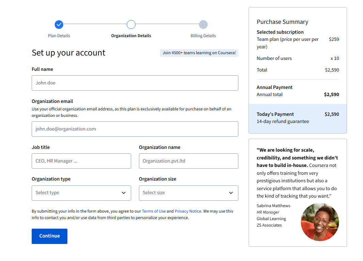Focus the Full name input field

(135, 83)
